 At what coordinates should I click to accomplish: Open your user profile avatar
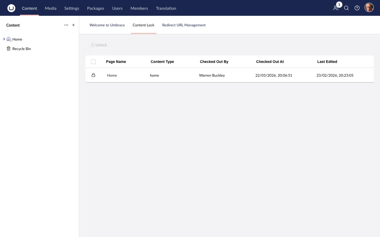(369, 7)
